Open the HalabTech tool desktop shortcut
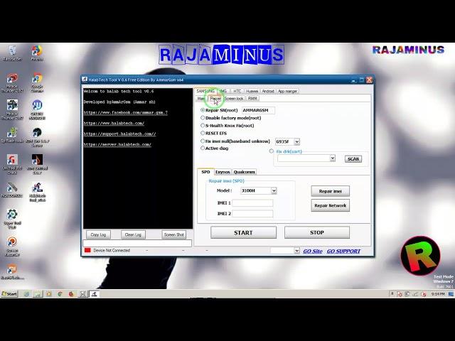 click(x=37, y=191)
